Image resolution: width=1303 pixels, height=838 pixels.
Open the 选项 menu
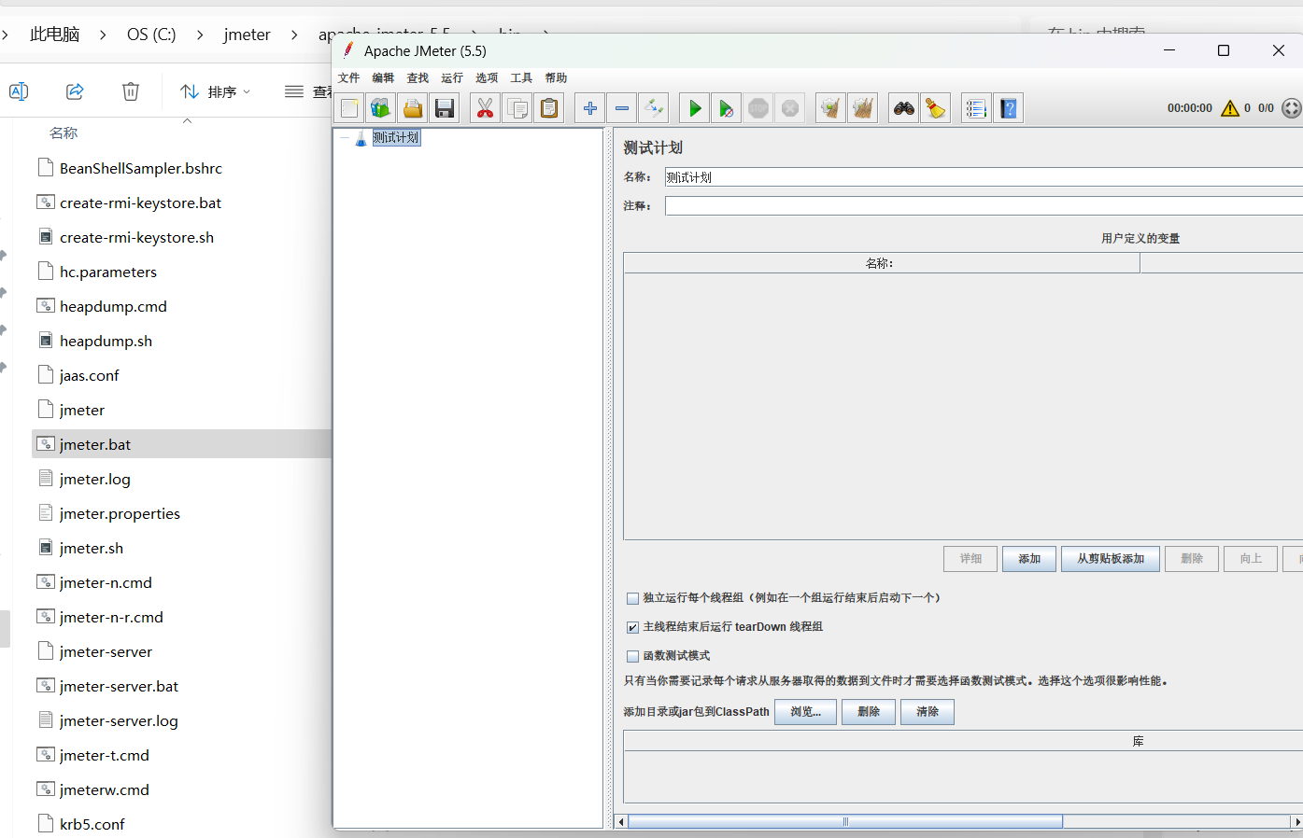[x=487, y=78]
